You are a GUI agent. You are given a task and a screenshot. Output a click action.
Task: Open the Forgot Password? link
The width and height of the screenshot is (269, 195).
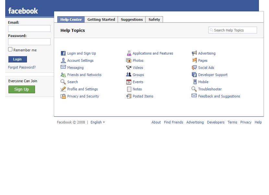(22, 67)
